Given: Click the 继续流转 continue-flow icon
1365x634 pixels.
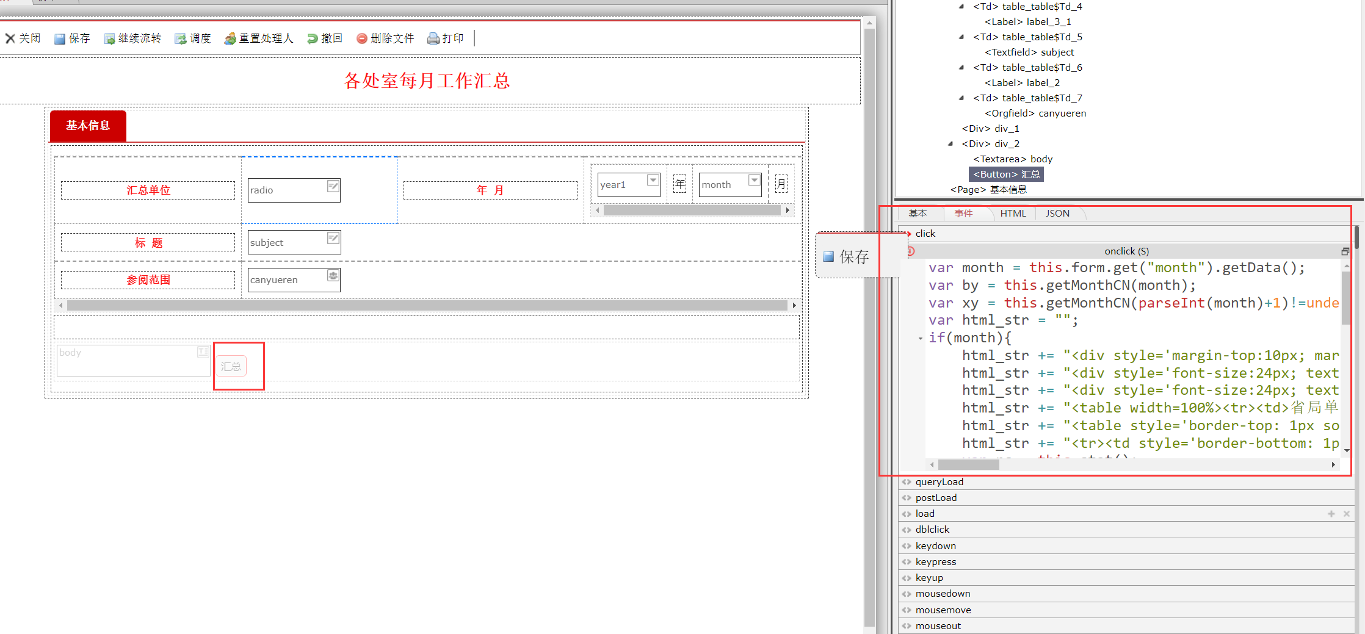Looking at the screenshot, I should coord(109,39).
